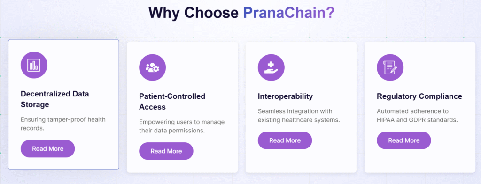Click the 'Why Choose' heading text
Screen dimensions: 481x184
(193, 13)
